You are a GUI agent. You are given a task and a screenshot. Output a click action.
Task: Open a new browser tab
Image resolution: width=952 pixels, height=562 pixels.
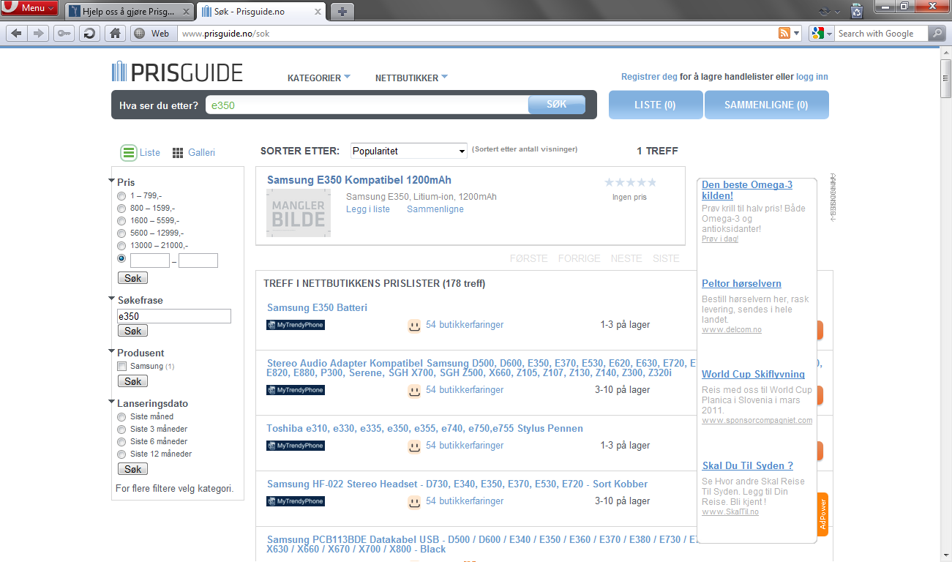pos(341,11)
